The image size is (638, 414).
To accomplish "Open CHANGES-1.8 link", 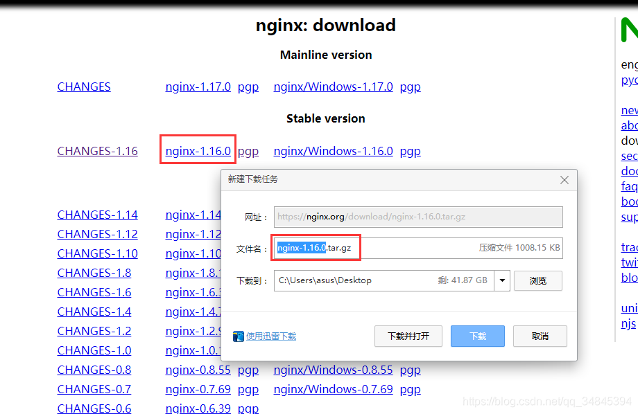I will click(x=94, y=273).
